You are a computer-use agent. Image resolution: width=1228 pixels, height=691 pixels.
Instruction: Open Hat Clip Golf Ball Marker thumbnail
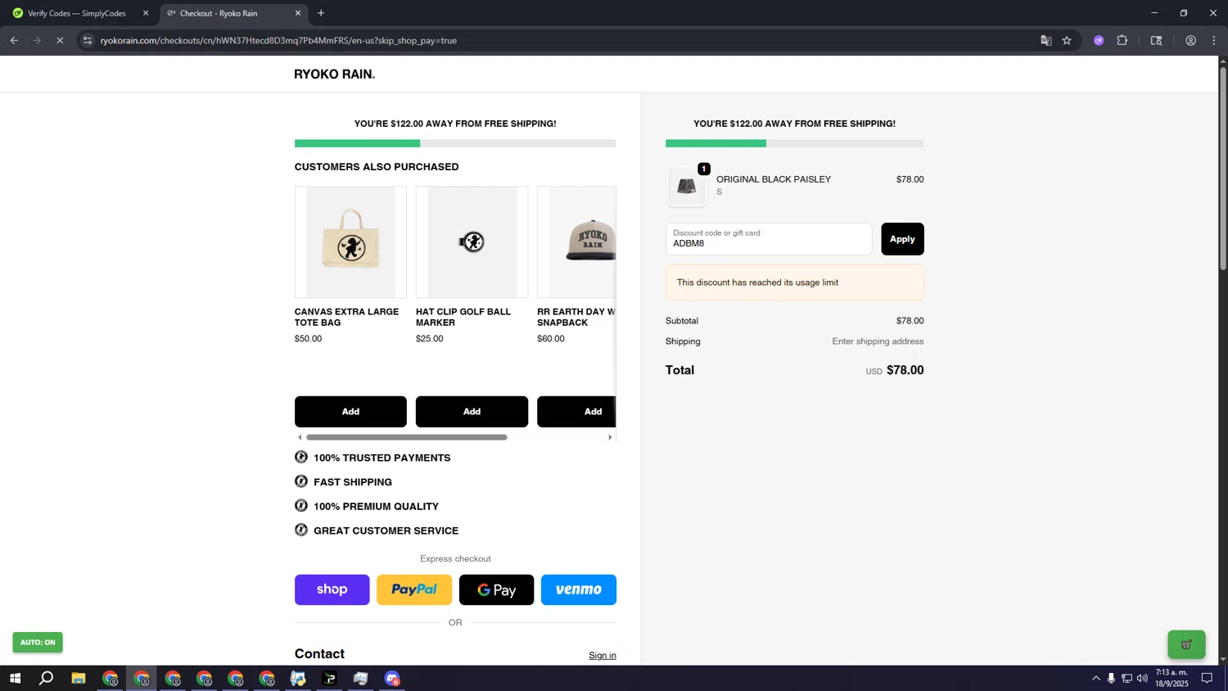[x=472, y=242]
